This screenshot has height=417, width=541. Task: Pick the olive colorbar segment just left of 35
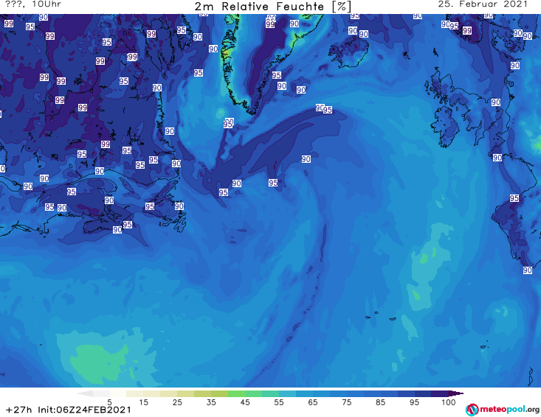click(x=202, y=393)
